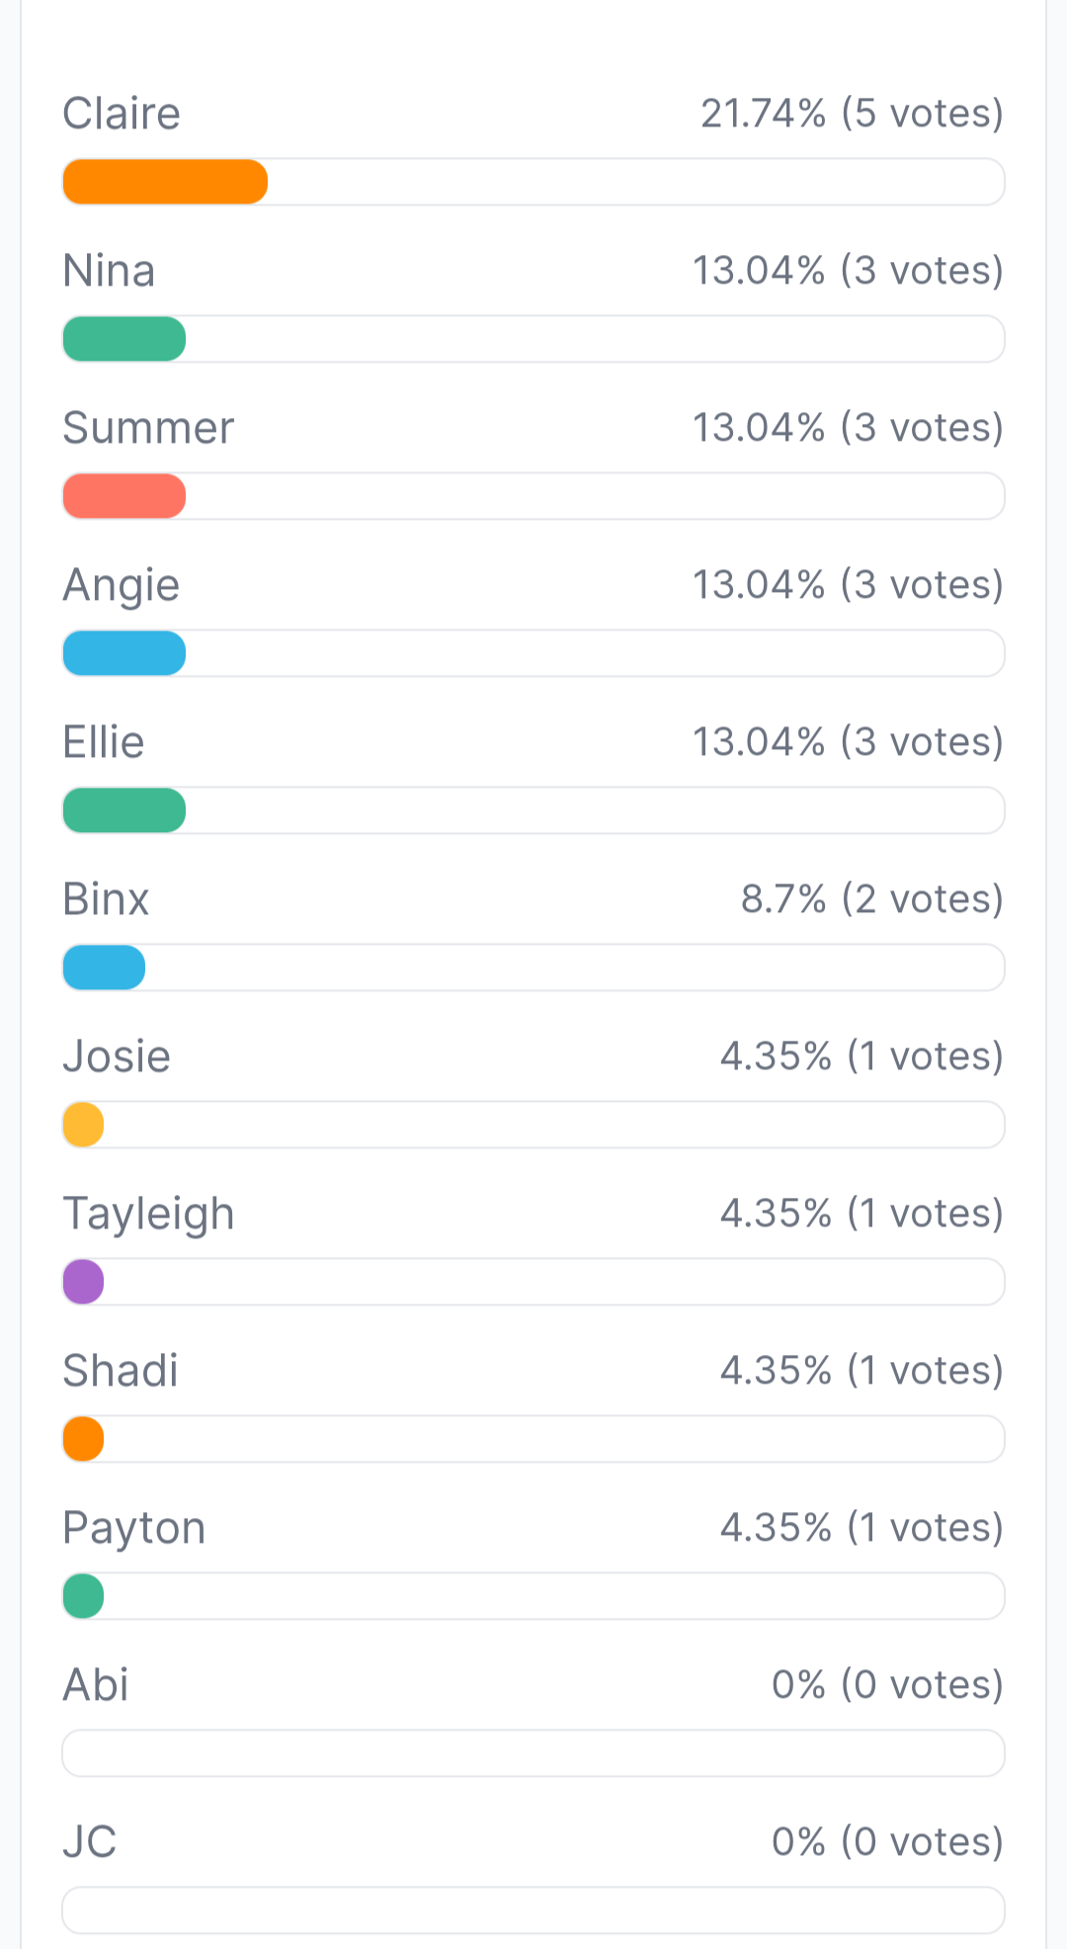This screenshot has height=1949, width=1067.
Task: Click Binx's blue vote bar
Action: (104, 968)
